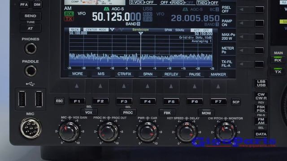Tap the left arrow beside P.AMP ON
This screenshot has width=287, height=161.
pyautogui.click(x=242, y=23)
